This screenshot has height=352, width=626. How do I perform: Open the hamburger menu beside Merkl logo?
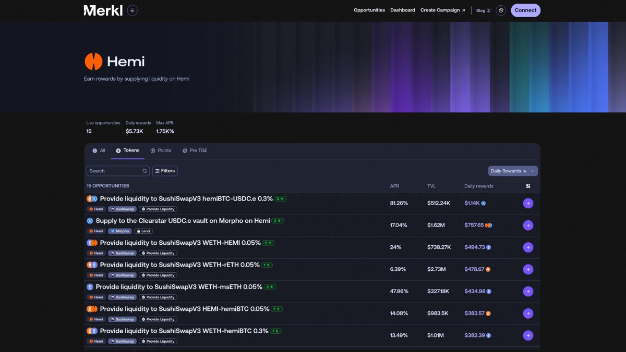click(x=133, y=10)
